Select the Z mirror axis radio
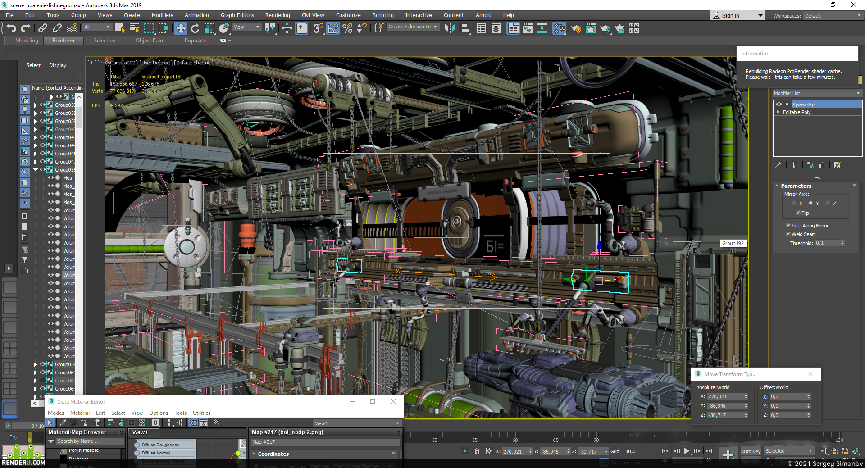The width and height of the screenshot is (865, 468). [x=828, y=204]
